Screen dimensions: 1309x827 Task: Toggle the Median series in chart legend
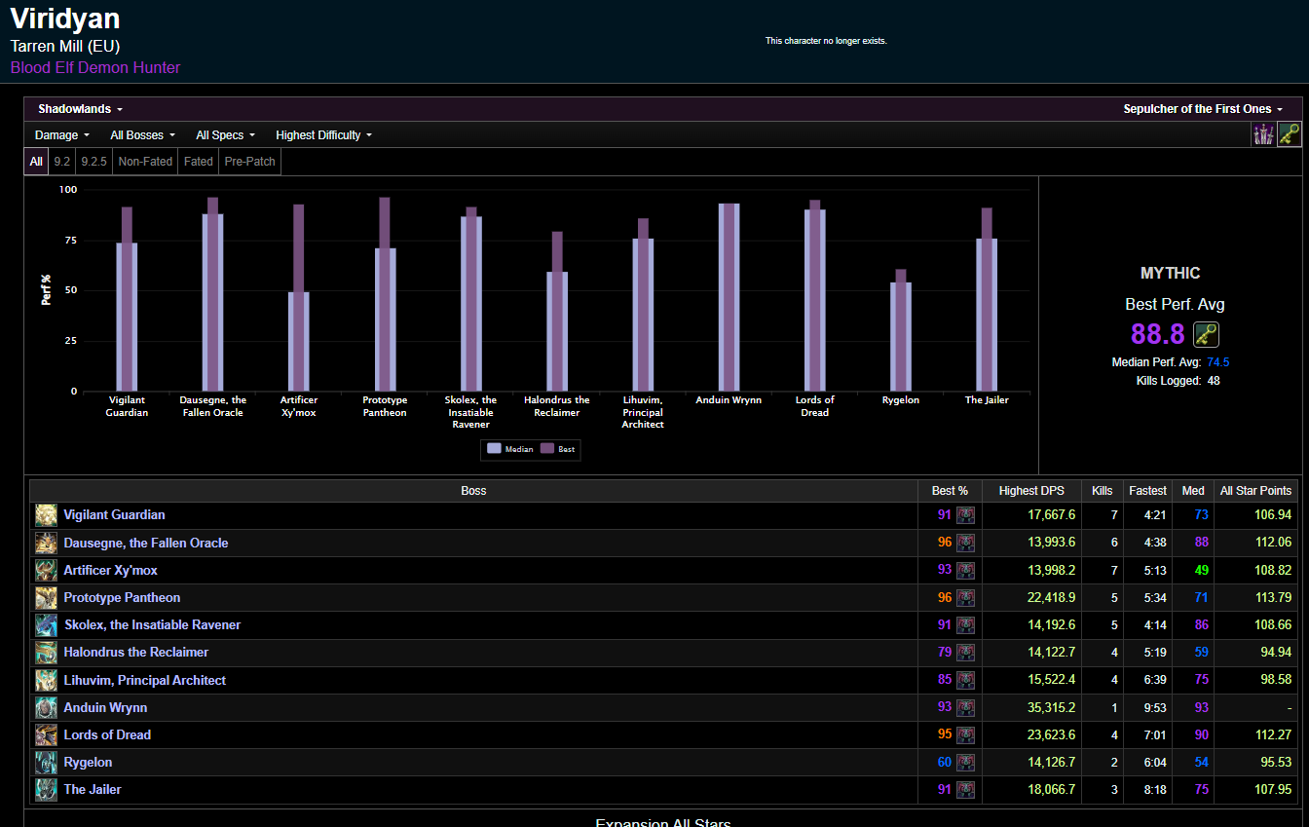click(x=509, y=449)
